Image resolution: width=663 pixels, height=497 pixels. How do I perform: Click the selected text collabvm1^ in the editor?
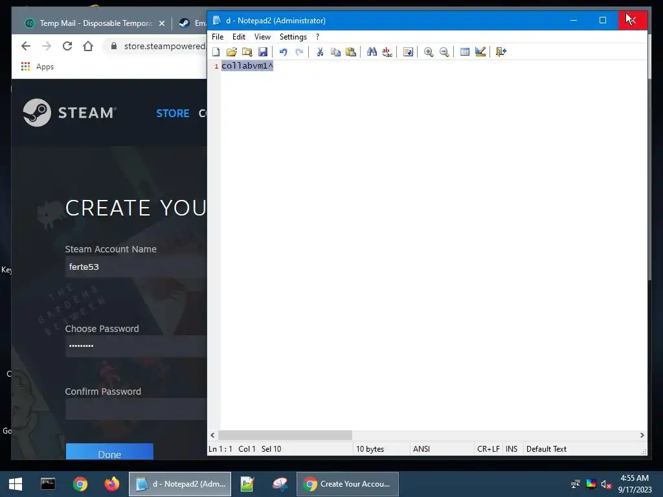pyautogui.click(x=247, y=66)
